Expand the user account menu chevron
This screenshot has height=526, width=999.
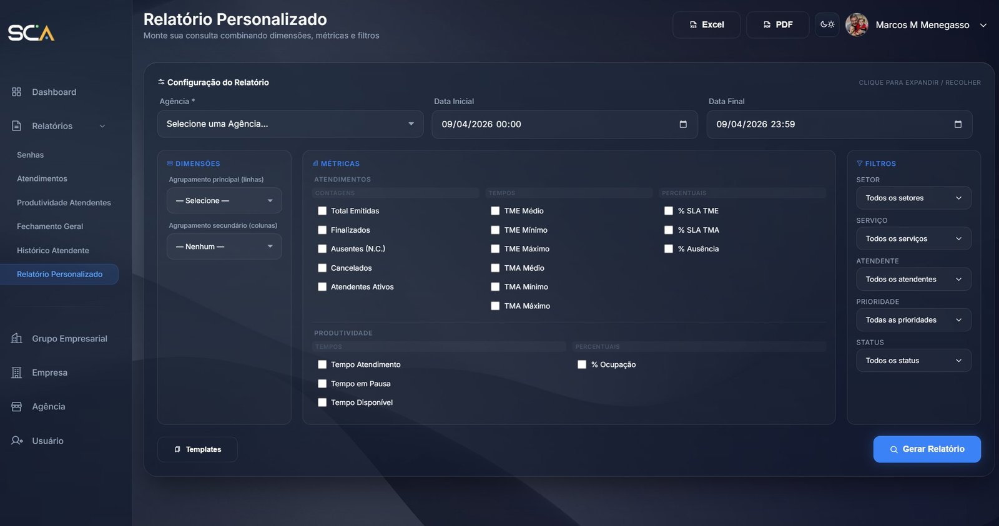(983, 25)
